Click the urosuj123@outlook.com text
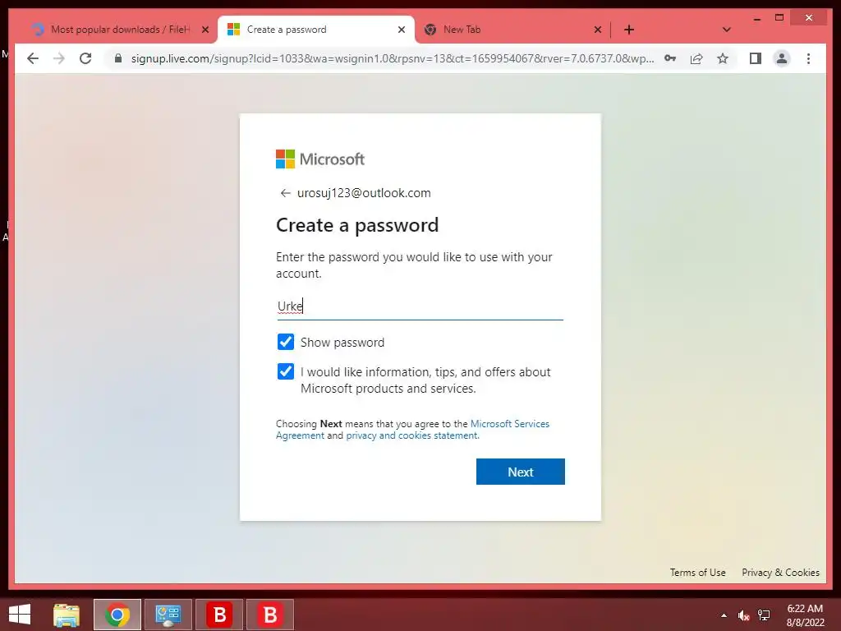The width and height of the screenshot is (841, 631). click(364, 193)
